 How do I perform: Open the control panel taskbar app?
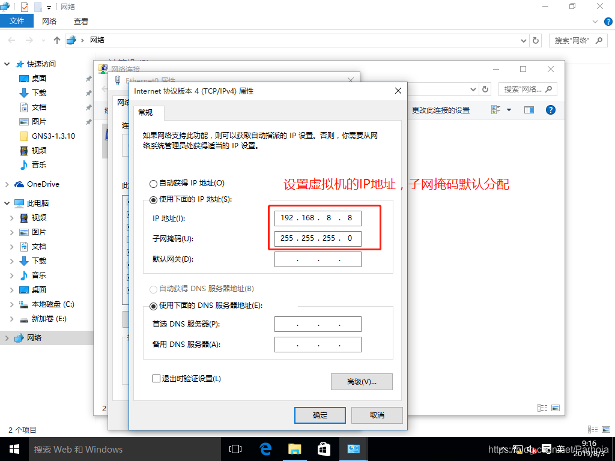(x=353, y=449)
